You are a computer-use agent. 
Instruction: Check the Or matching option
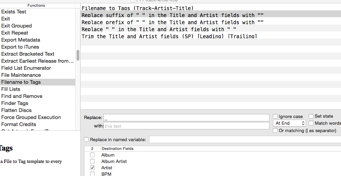pos(275,130)
